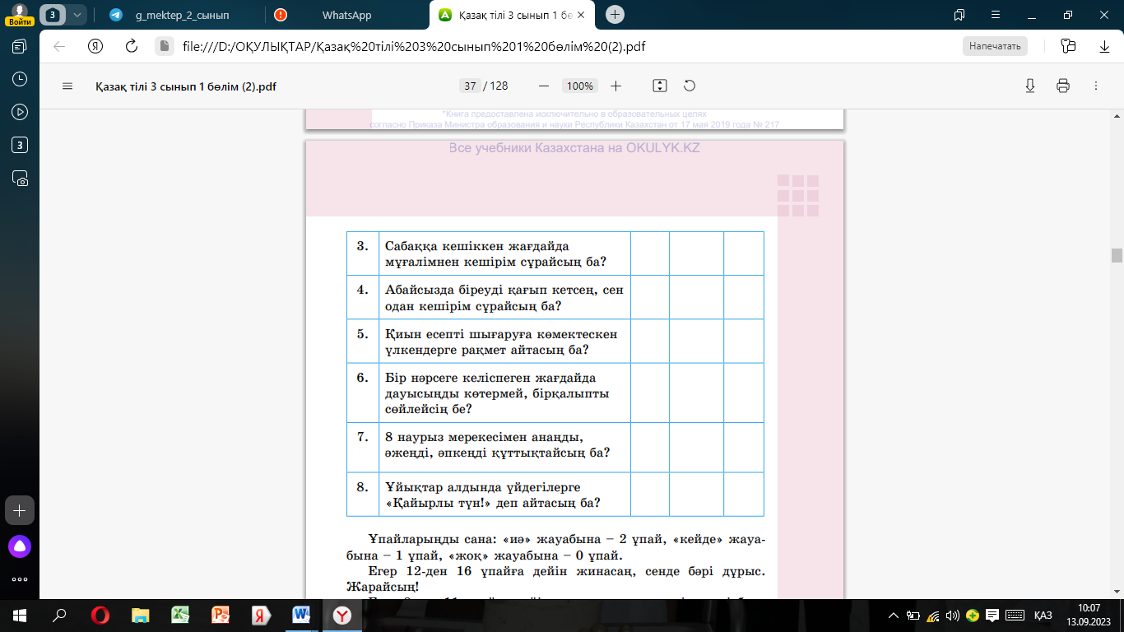Click the Войти profile sign-in button
This screenshot has width=1124, height=632.
click(x=19, y=15)
